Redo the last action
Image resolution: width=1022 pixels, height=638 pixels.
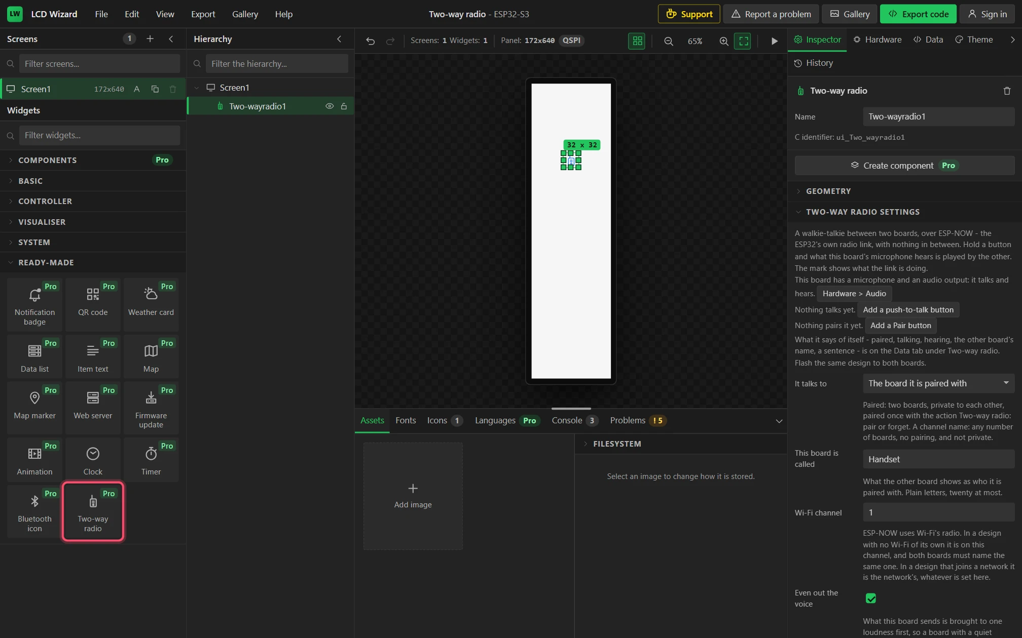click(x=390, y=41)
